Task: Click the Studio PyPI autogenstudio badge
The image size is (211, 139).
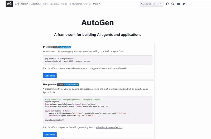Action: (x=62, y=47)
